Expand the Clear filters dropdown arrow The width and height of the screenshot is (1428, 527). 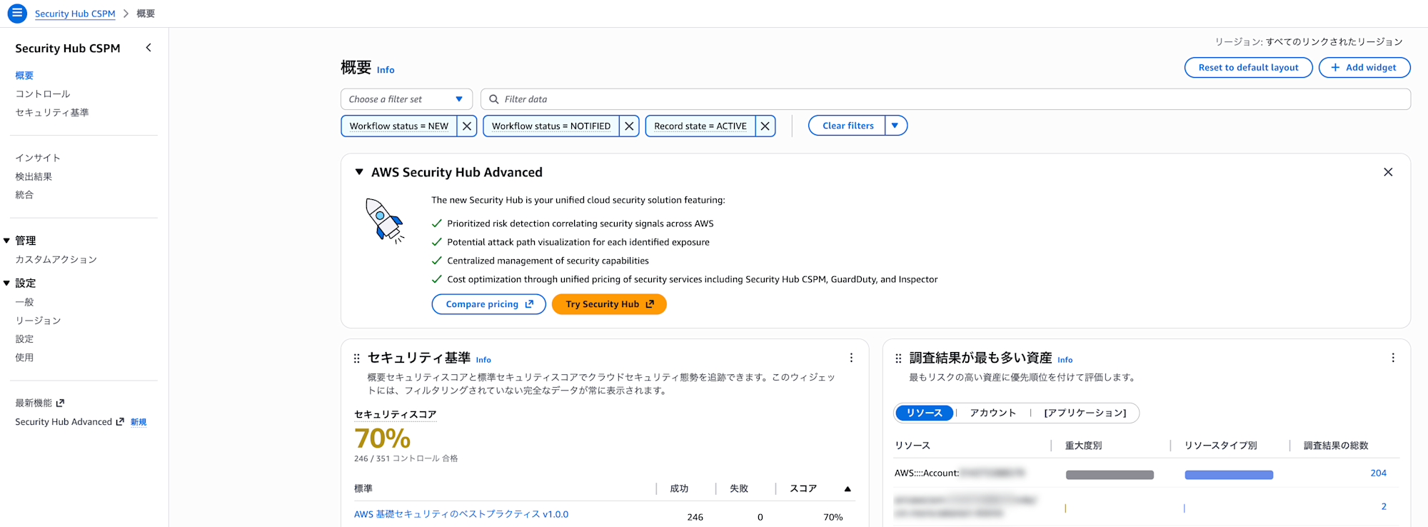pos(895,126)
